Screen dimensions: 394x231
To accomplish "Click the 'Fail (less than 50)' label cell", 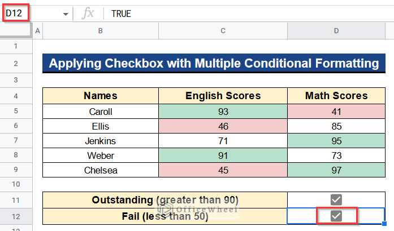I will pyautogui.click(x=165, y=216).
